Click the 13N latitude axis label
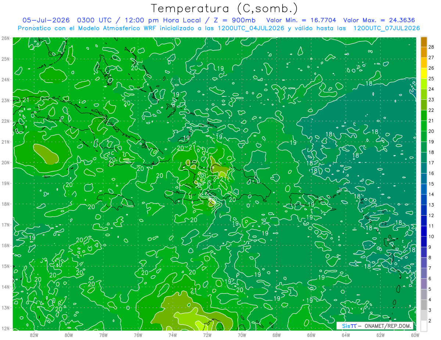The image size is (441, 340). (x=6, y=308)
